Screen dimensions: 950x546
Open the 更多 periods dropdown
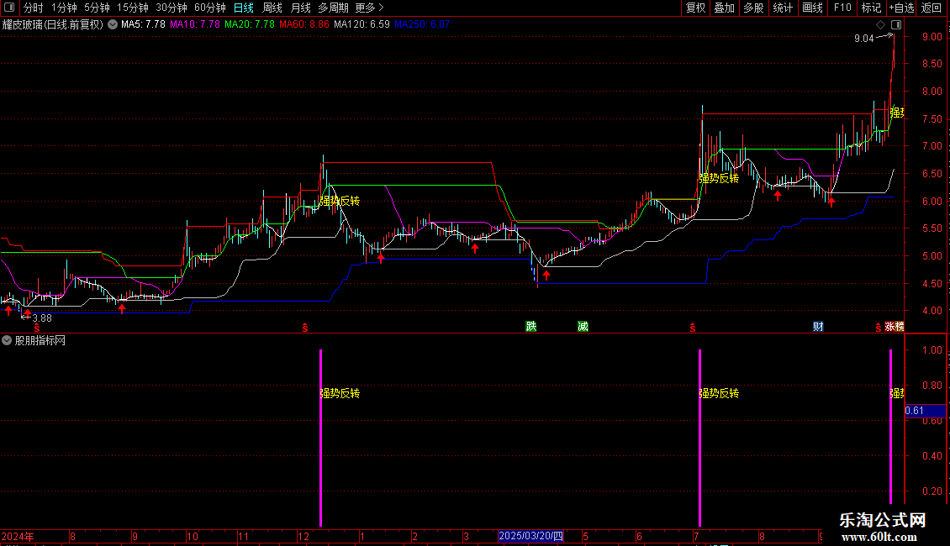coord(369,8)
